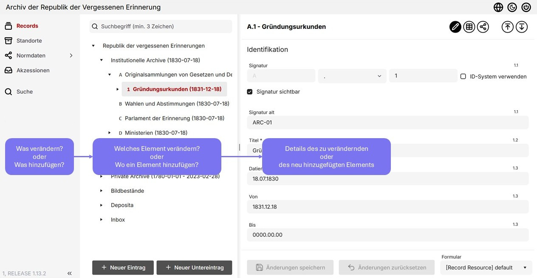Image resolution: width=537 pixels, height=278 pixels.
Task: Click the Suchbegriff search field
Action: tap(161, 26)
